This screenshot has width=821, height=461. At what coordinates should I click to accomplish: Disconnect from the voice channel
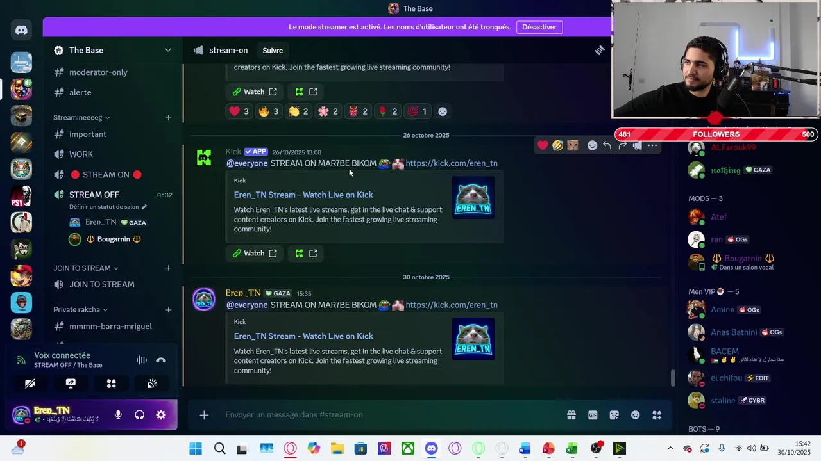[x=161, y=360]
